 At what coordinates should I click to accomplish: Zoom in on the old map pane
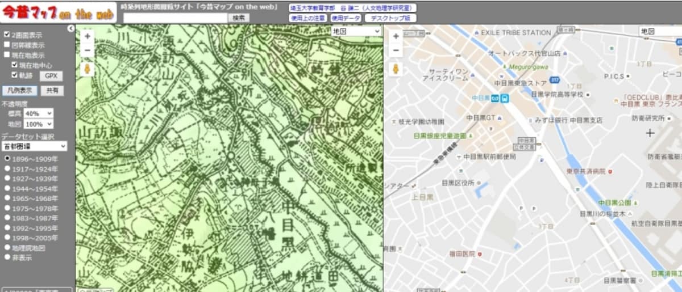pyautogui.click(x=87, y=36)
